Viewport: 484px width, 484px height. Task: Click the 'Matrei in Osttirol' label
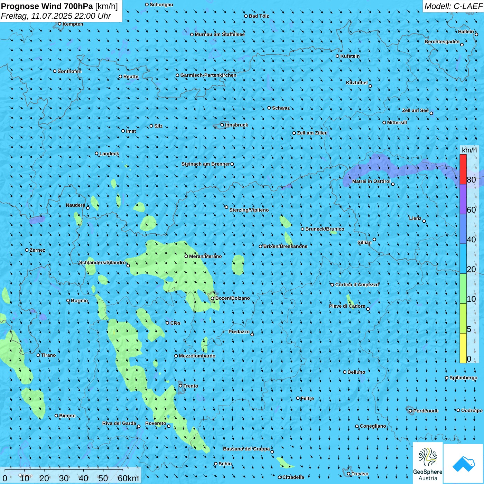click(x=371, y=181)
